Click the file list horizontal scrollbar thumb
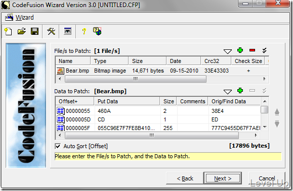The width and height of the screenshot is (293, 191). 136,79
